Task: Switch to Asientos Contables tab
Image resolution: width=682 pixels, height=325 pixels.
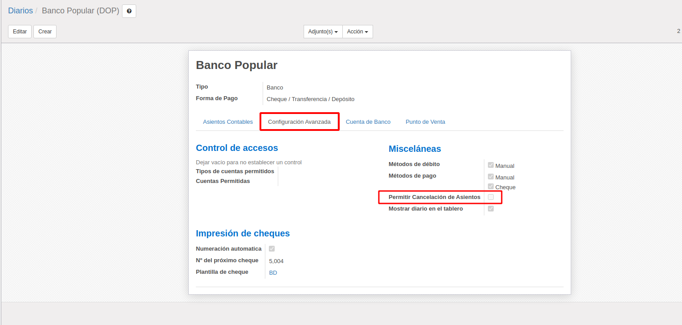Action: pos(228,122)
